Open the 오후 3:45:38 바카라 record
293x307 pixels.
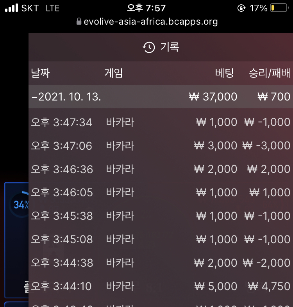coord(161,216)
